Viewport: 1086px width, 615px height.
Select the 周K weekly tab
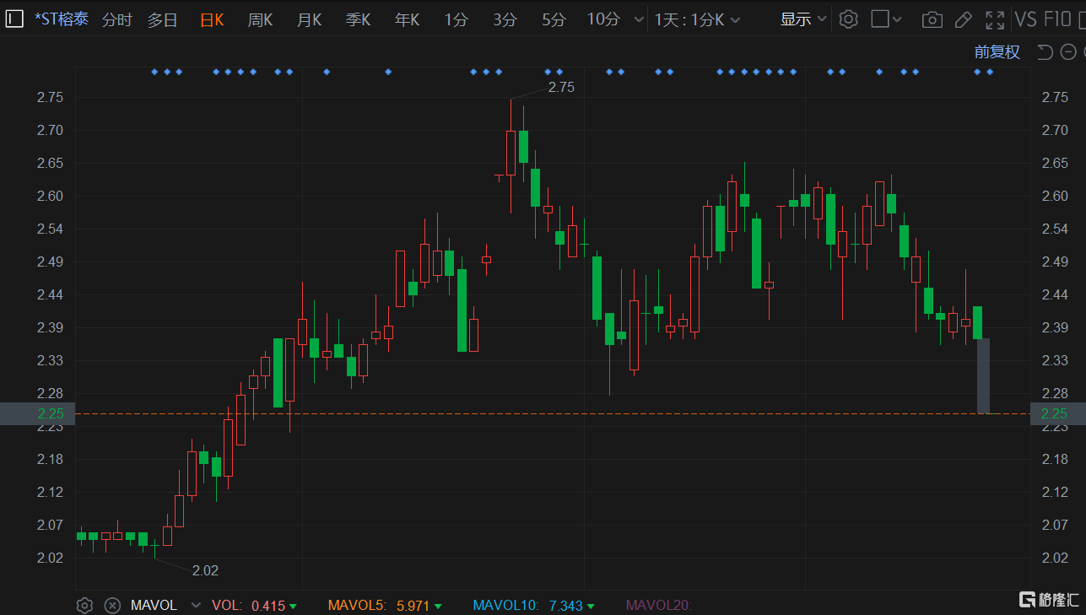click(260, 20)
